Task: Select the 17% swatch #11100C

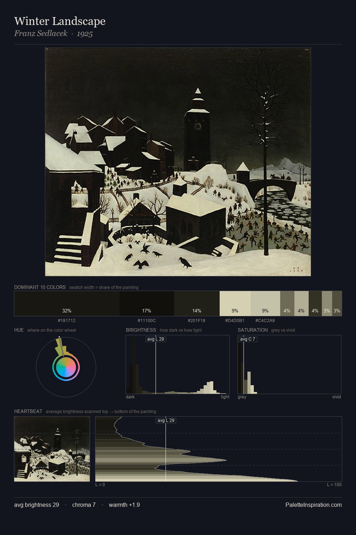Action: pyautogui.click(x=147, y=304)
